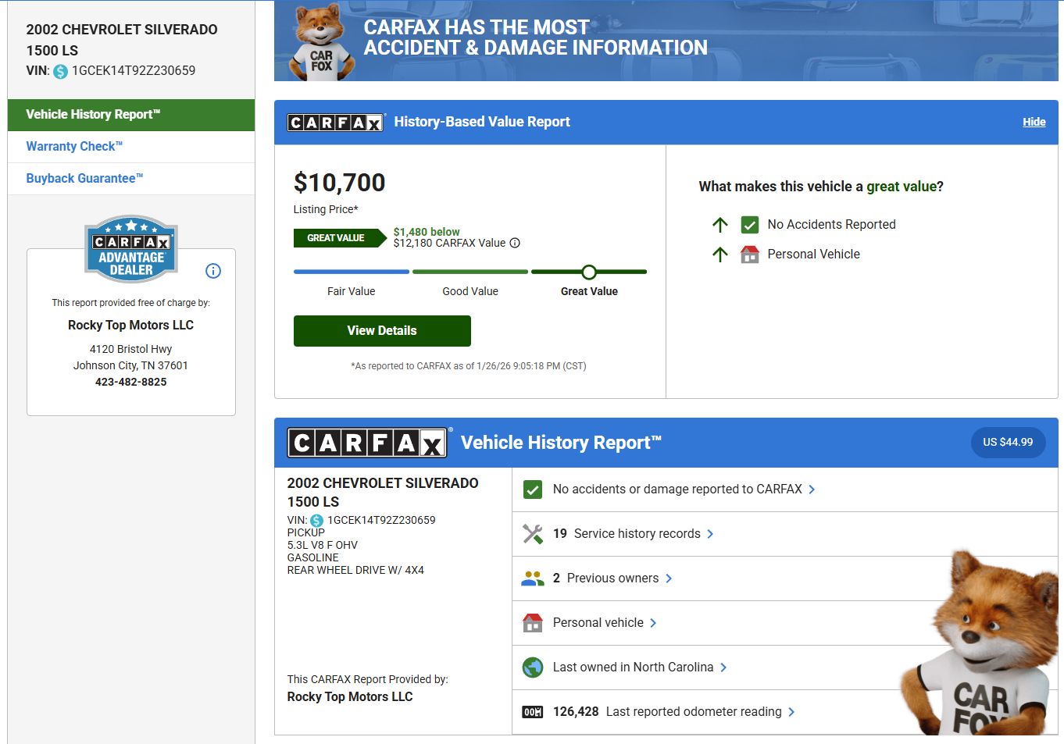Expand Last reported odometer reading chevron

click(x=791, y=712)
